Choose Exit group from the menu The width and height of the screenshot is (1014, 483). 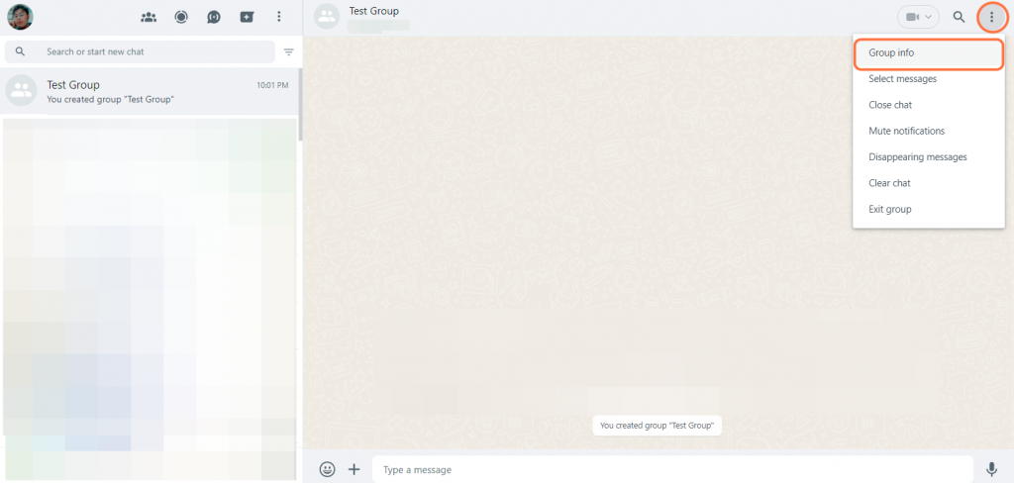tap(929, 209)
